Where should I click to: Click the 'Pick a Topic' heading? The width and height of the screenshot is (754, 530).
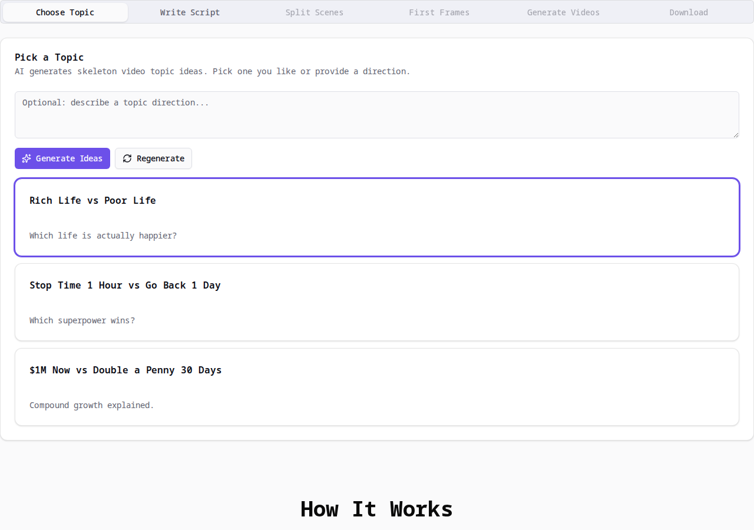point(49,57)
